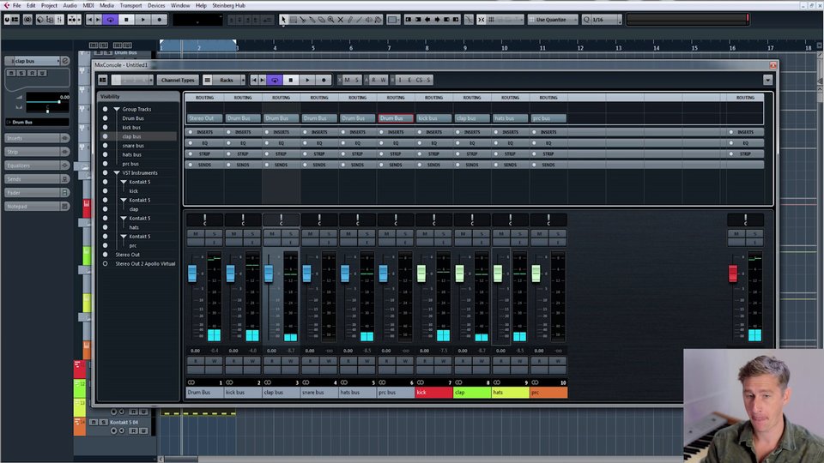824x463 pixels.
Task: Select the Object Selection arrow tool
Action: (284, 20)
